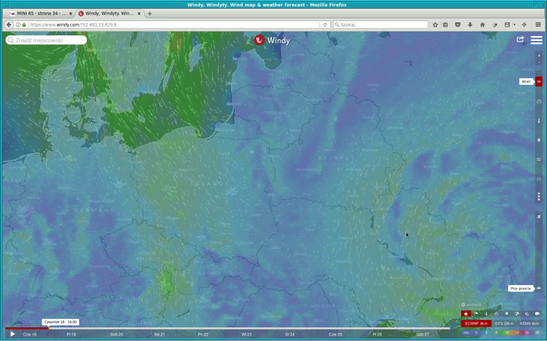Screen dimensions: 547x341
Task: Click the share icon near the hamburger menu
Action: coord(520,40)
